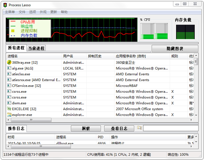Click the % CPU usage meter
This screenshot has width=204, height=160.
[154, 31]
